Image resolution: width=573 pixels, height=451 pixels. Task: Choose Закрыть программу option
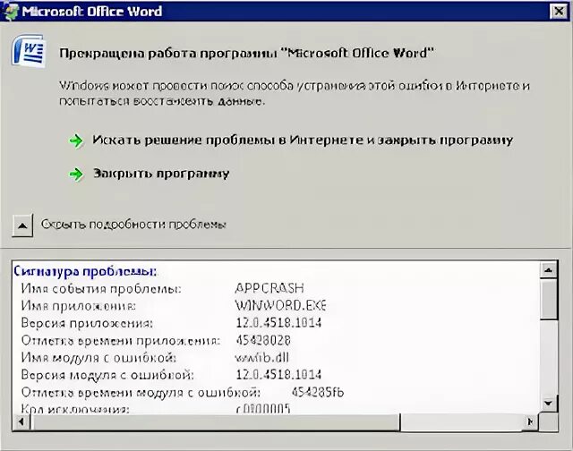[161, 174]
